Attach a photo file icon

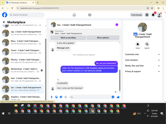tap(56, 97)
